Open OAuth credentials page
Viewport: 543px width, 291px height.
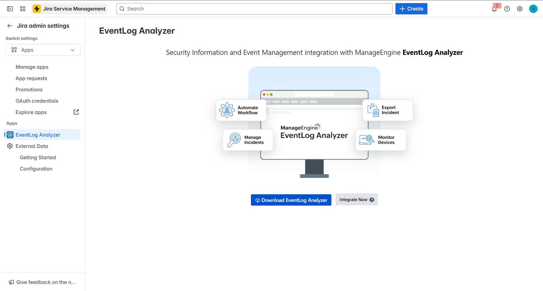pyautogui.click(x=37, y=101)
